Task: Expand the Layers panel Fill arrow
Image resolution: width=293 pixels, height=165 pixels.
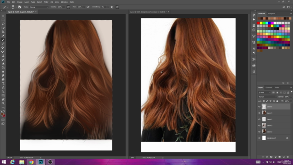Action: (x=291, y=101)
